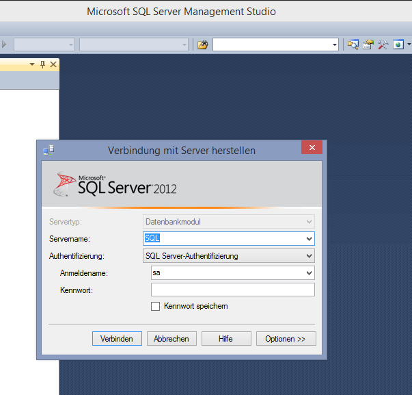Image resolution: width=412 pixels, height=395 pixels.
Task: Click the Abbrechen button
Action: tap(171, 339)
